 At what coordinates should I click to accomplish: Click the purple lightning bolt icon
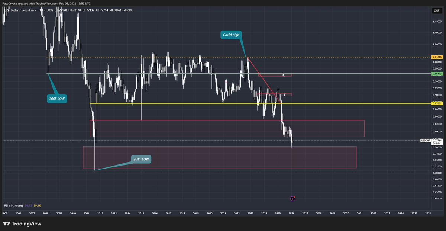pos(293,199)
